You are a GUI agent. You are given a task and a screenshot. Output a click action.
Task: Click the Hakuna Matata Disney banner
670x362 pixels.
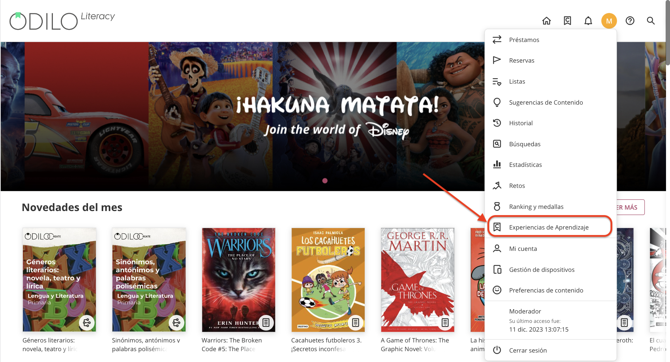pyautogui.click(x=243, y=116)
